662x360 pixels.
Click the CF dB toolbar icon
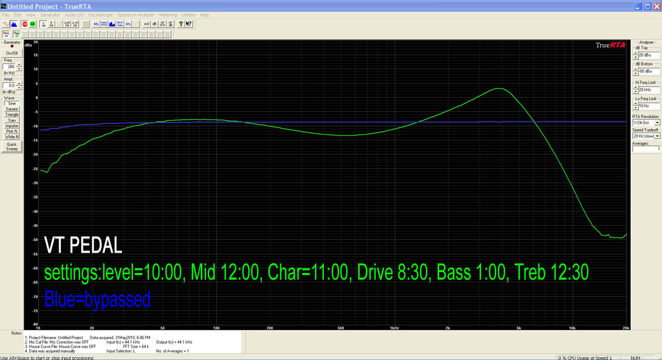[170, 24]
